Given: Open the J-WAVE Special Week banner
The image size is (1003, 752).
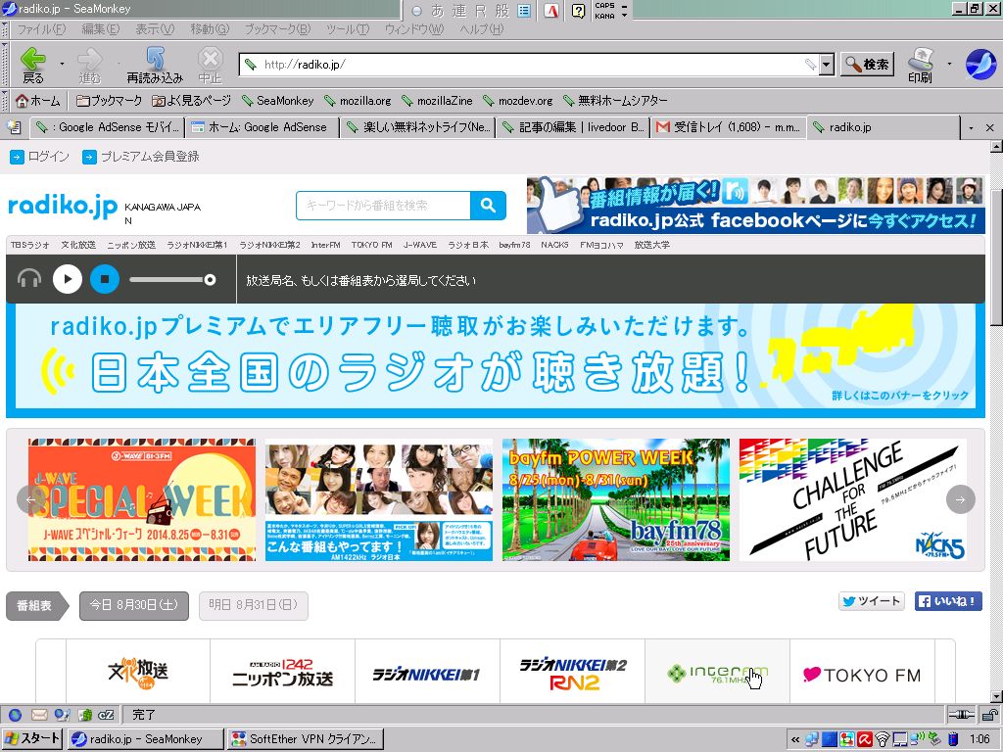Looking at the screenshot, I should (x=141, y=499).
